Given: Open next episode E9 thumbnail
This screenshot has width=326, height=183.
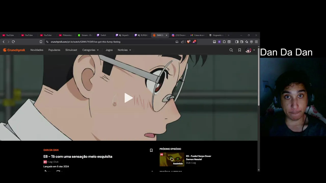Looking at the screenshot, I should click(172, 159).
